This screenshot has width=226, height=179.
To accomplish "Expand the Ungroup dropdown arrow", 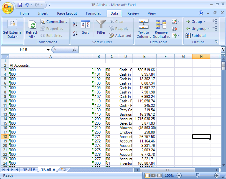I will point(209,29).
